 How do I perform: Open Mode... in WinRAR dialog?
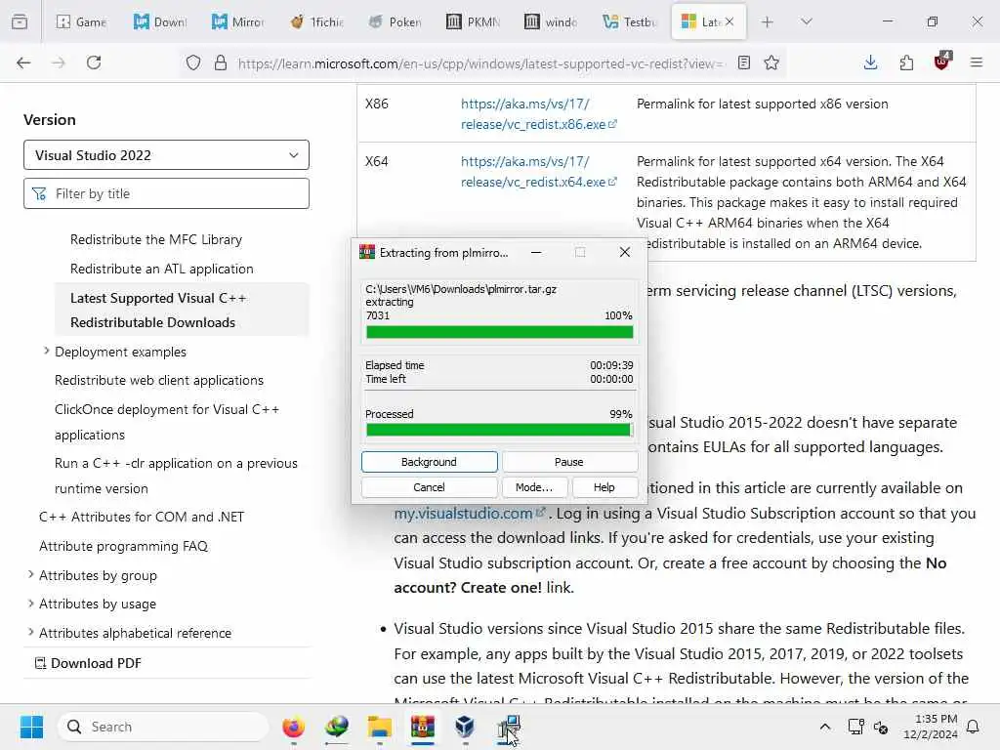(534, 487)
